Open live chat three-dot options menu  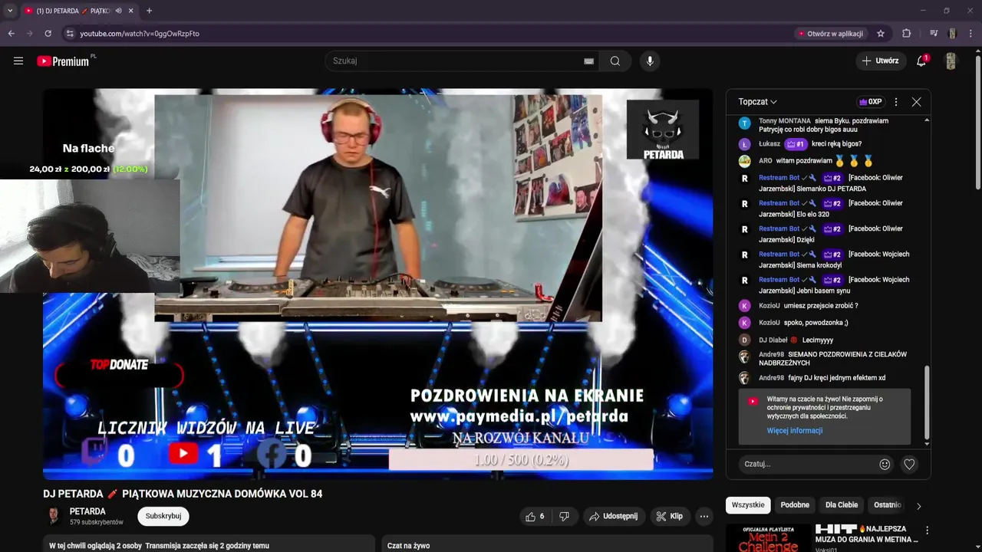click(895, 102)
